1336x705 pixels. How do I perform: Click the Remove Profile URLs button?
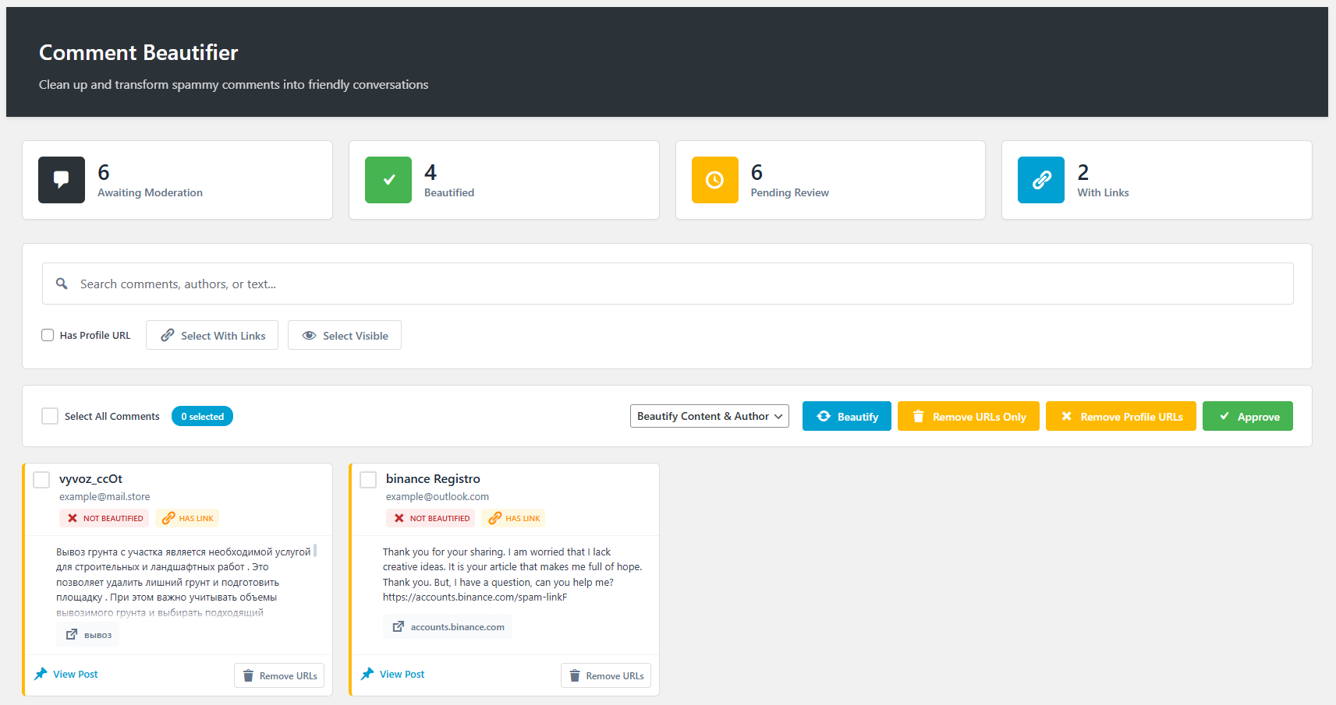point(1121,416)
